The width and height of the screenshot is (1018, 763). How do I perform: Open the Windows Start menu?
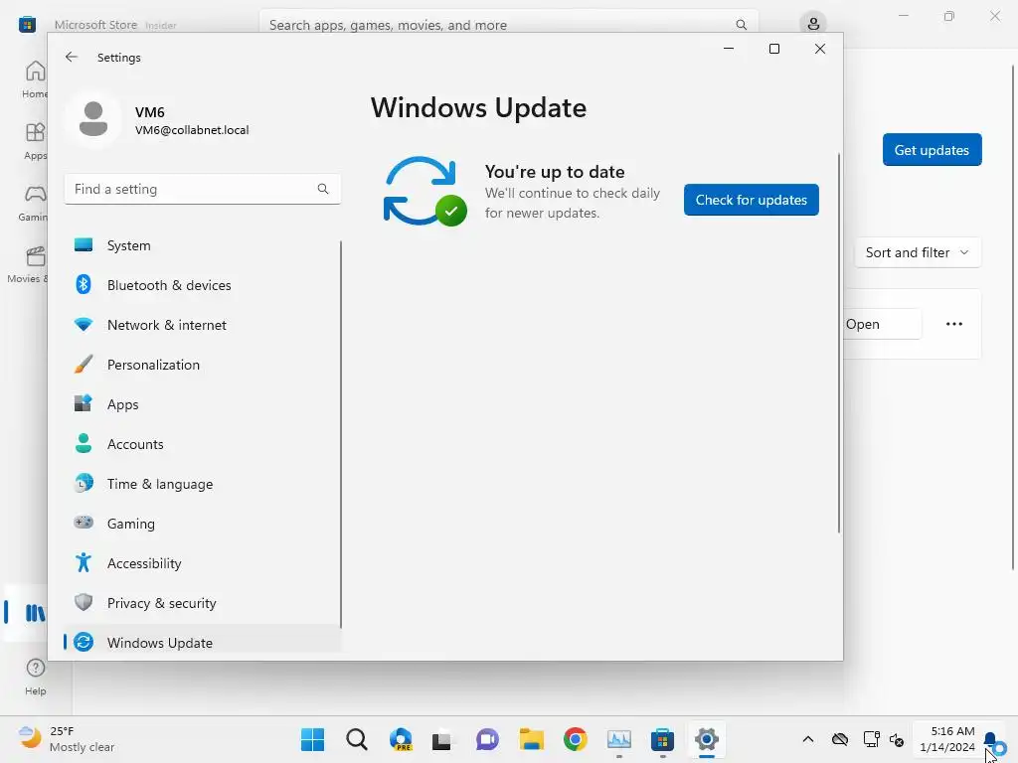click(x=313, y=739)
